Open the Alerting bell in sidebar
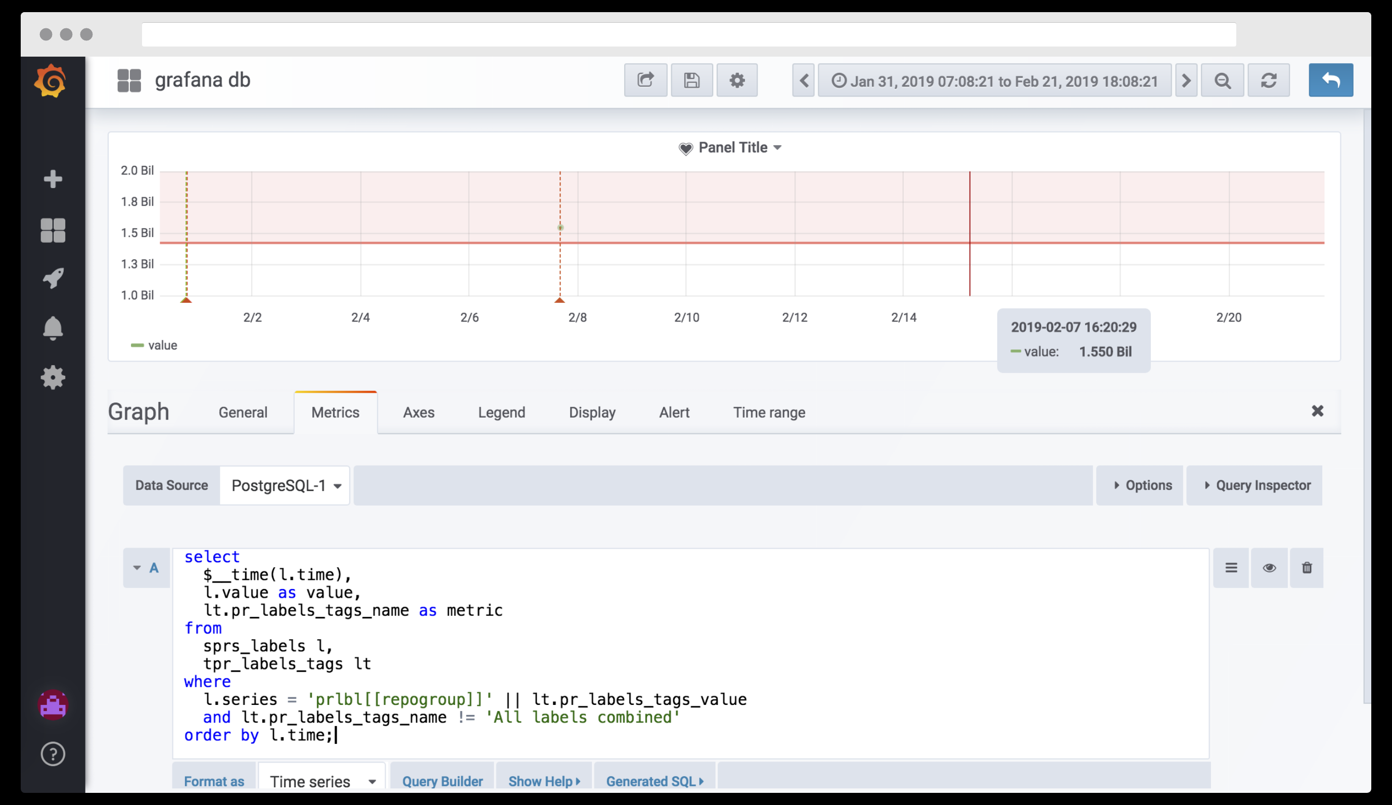This screenshot has height=805, width=1392. tap(53, 328)
